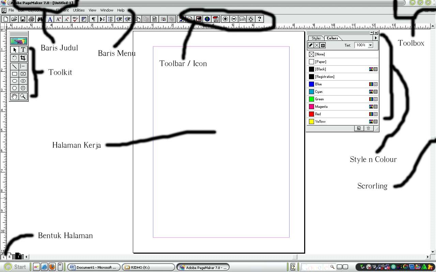Activate the Zoom magnifier tool
The width and height of the screenshot is (436, 272).
[x=23, y=96]
